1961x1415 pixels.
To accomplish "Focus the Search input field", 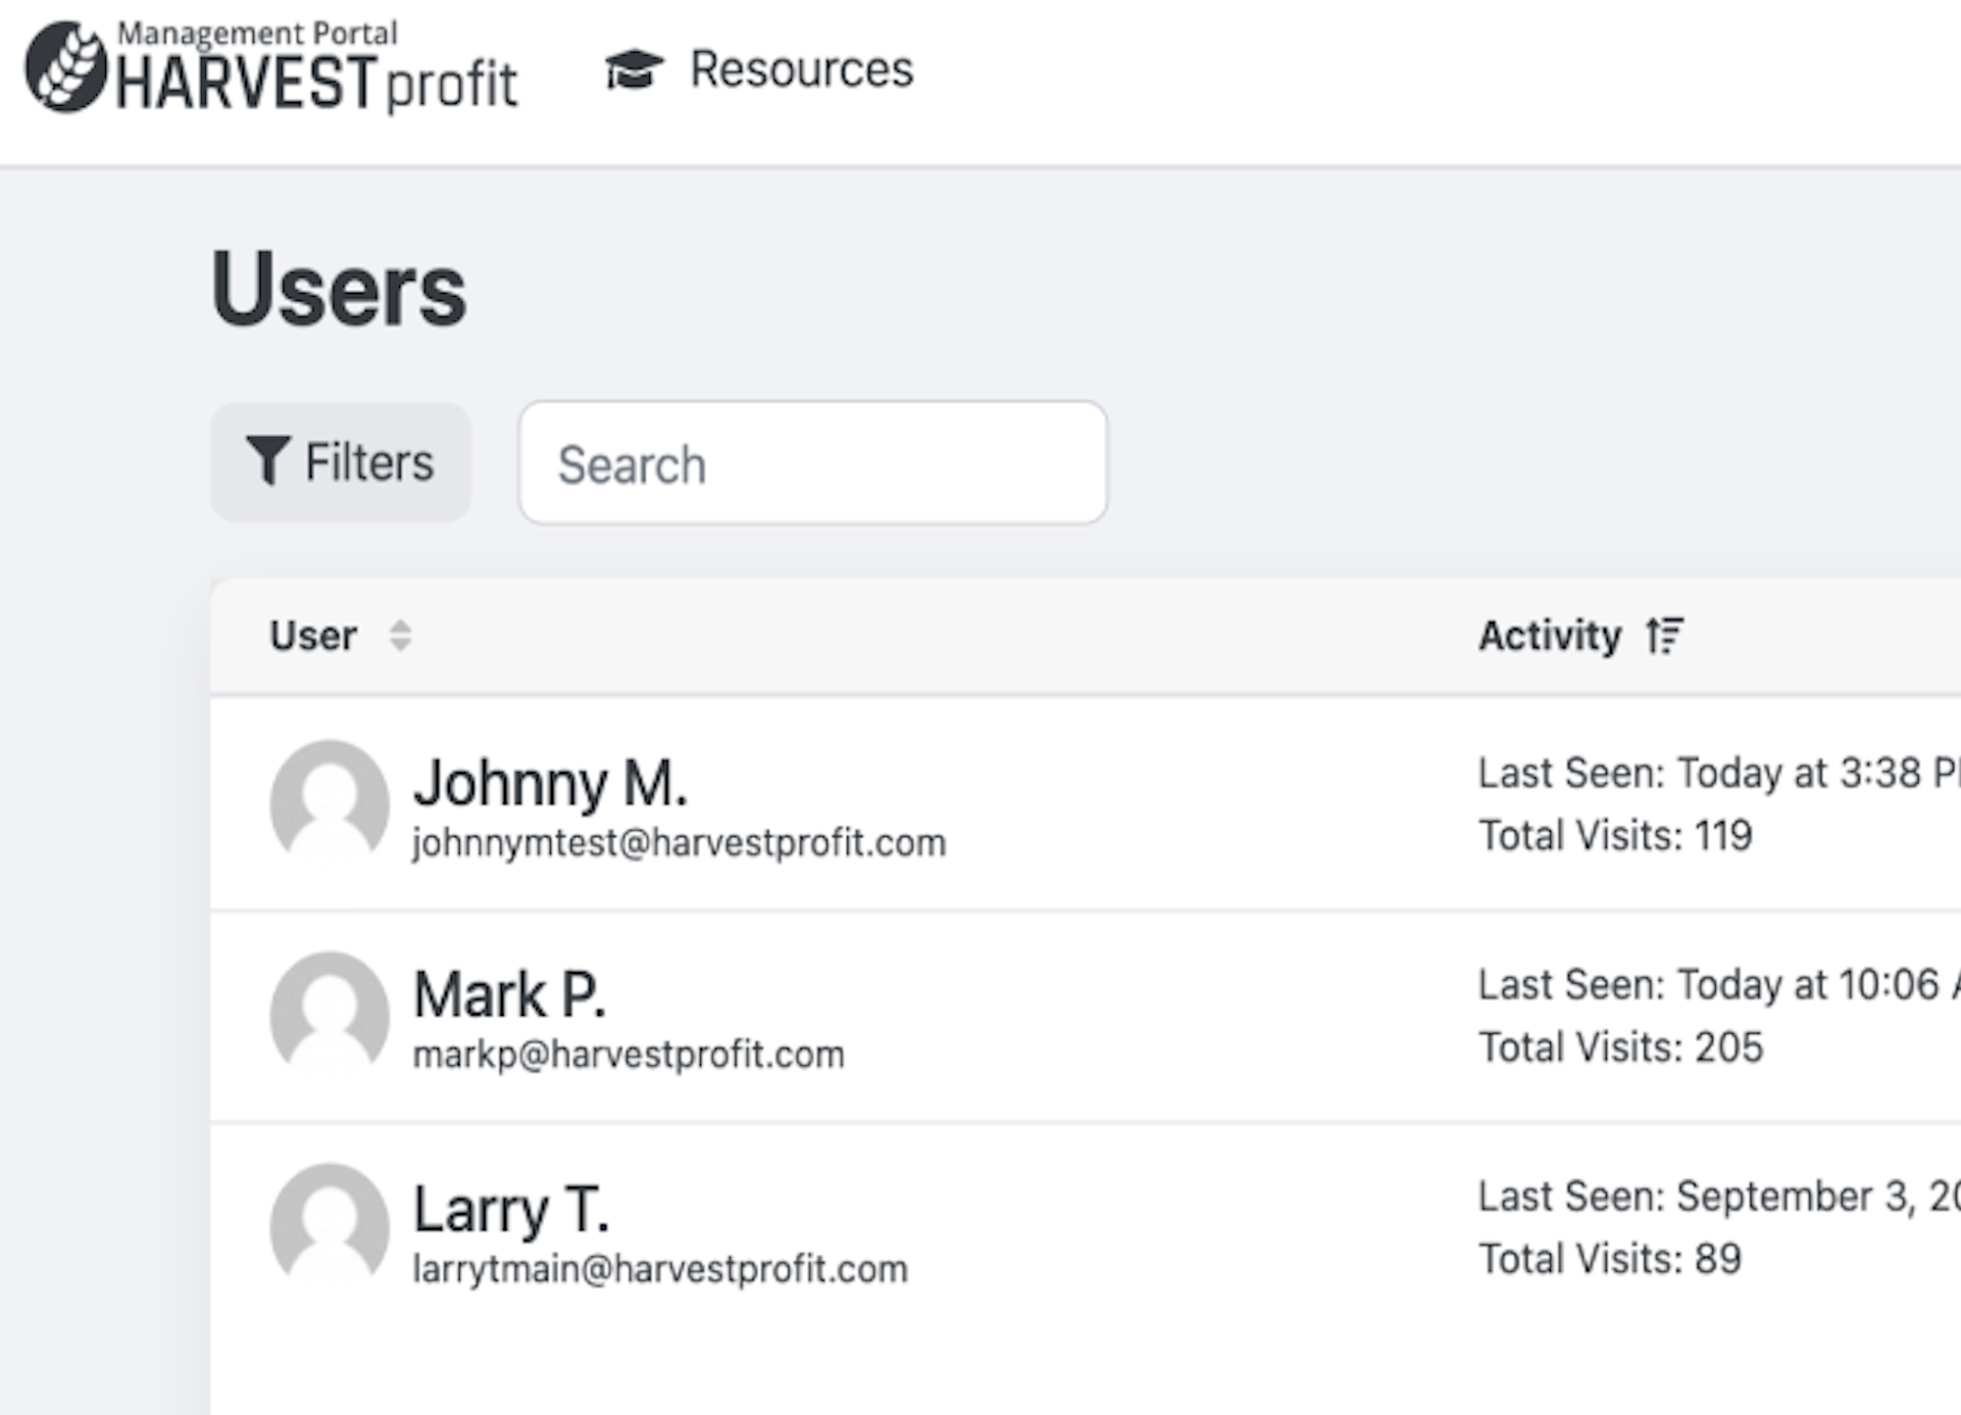I will click(x=812, y=463).
